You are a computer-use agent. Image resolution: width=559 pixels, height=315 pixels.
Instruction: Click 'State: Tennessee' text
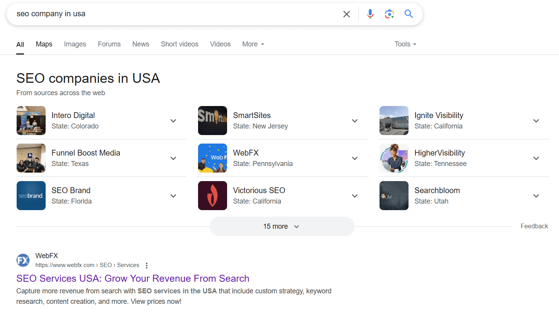440,164
